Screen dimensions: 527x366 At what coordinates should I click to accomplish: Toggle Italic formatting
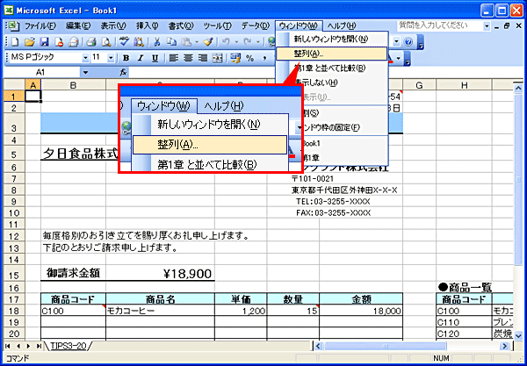pyautogui.click(x=141, y=58)
